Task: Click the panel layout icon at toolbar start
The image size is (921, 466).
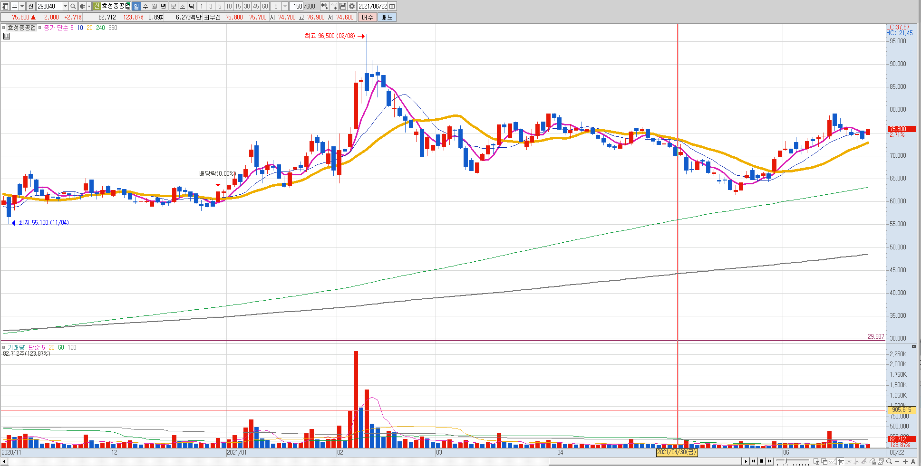Action: tap(5, 6)
